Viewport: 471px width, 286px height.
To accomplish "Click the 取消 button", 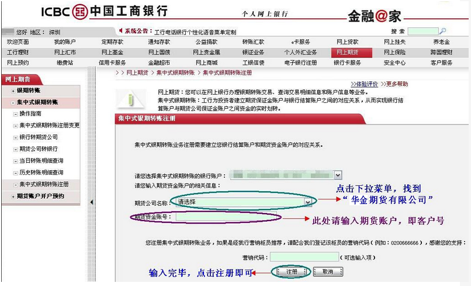I will 328,272.
